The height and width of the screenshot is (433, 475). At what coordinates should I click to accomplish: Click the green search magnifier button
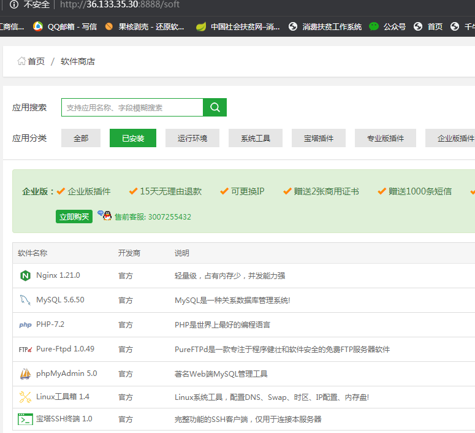pyautogui.click(x=215, y=107)
